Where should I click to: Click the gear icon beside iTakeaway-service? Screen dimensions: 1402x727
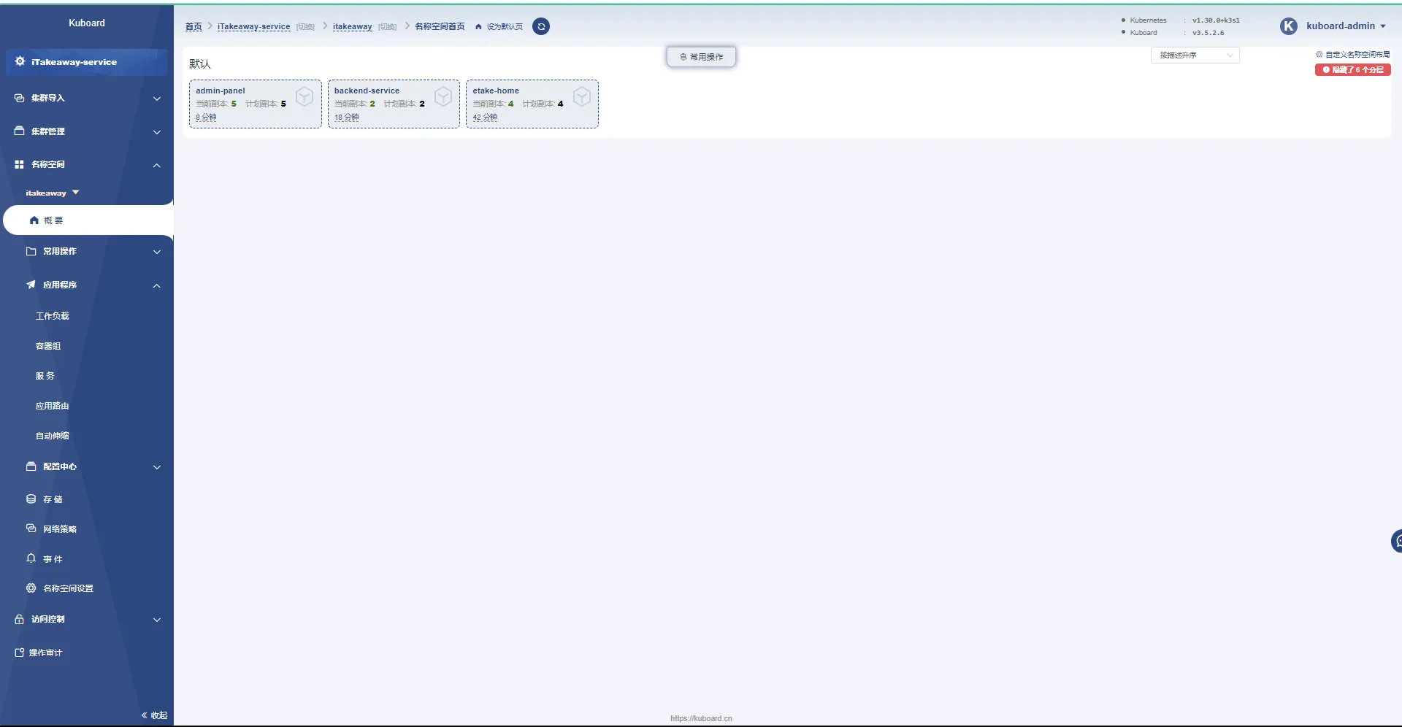tap(20, 61)
